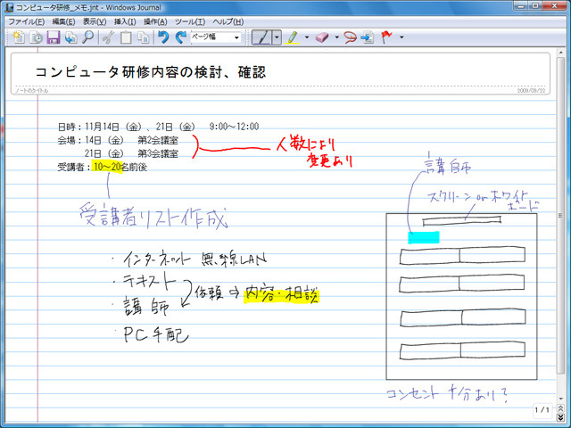Open the 表示(V) menu
The height and width of the screenshot is (428, 571).
(95, 21)
